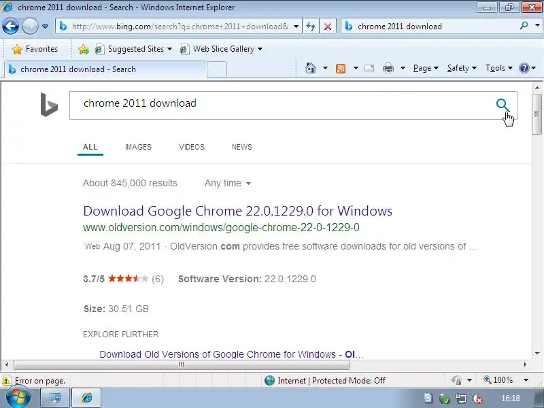The image size is (544, 408).
Task: Open the Favorites star button
Action: click(35, 49)
